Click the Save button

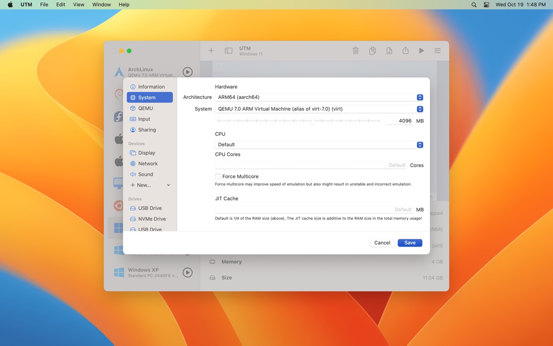click(x=410, y=243)
